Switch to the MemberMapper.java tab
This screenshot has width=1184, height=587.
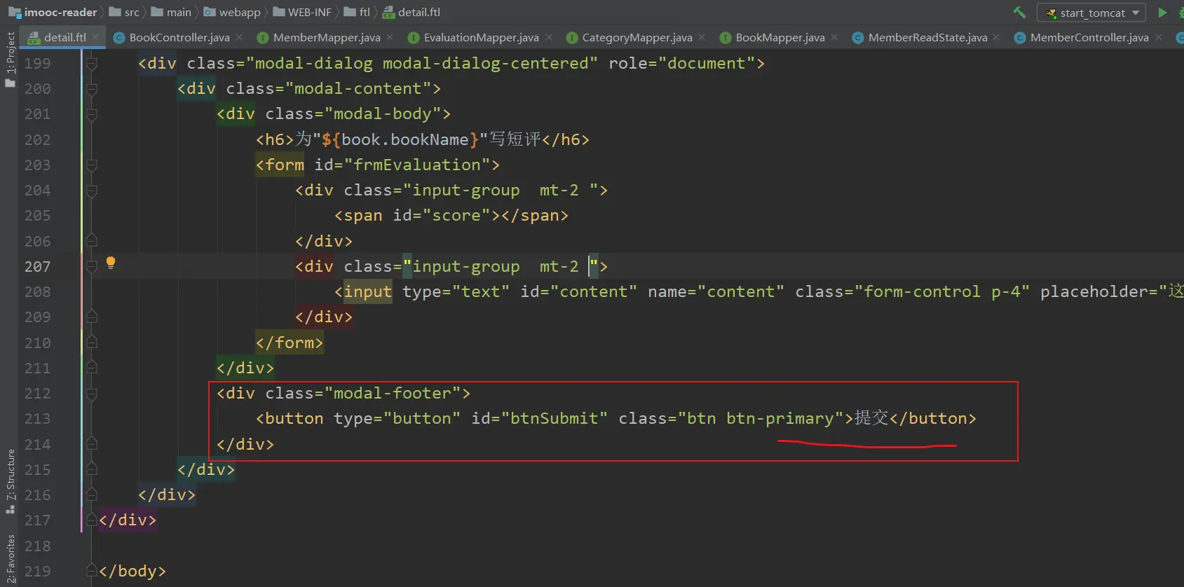319,37
